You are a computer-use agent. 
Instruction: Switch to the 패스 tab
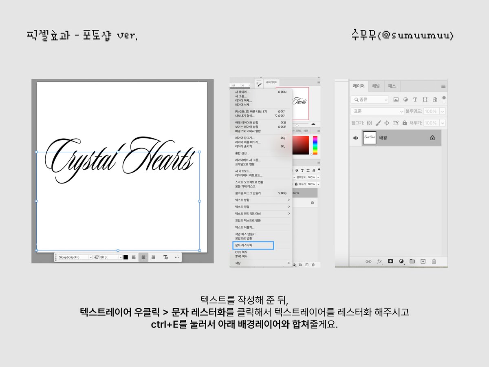point(392,86)
